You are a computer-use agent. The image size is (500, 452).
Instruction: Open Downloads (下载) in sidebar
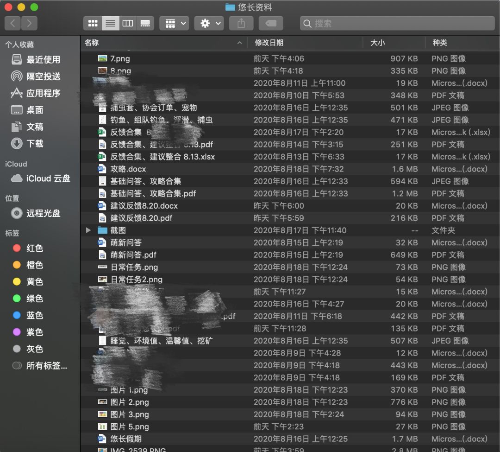(x=35, y=144)
